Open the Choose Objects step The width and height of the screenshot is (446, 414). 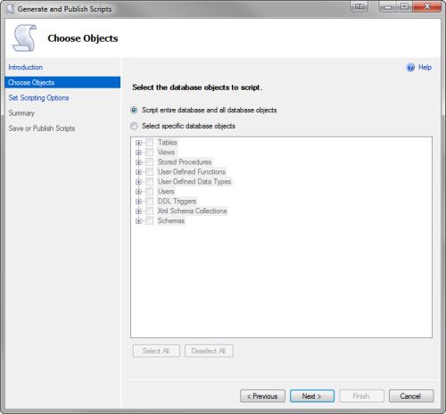point(62,82)
